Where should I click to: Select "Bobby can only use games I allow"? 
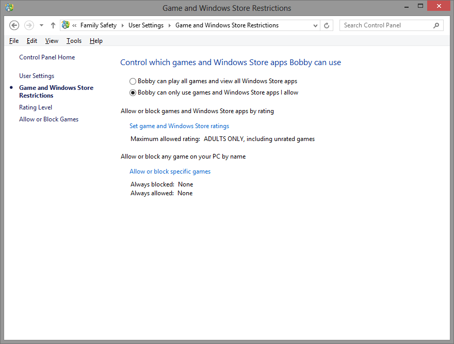(133, 93)
